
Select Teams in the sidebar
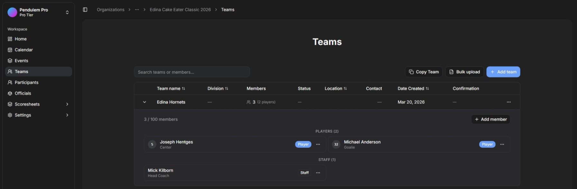pos(39,71)
